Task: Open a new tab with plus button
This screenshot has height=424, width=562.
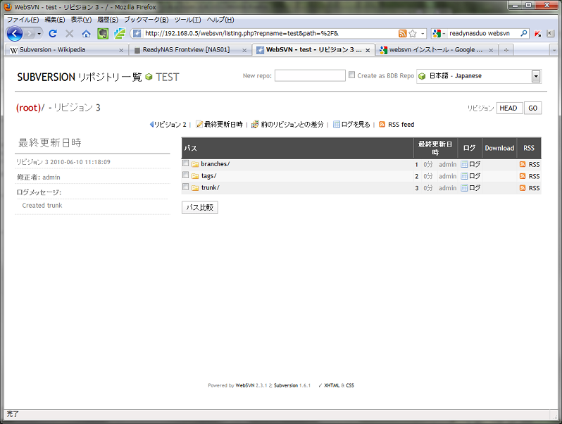Action: (506, 50)
